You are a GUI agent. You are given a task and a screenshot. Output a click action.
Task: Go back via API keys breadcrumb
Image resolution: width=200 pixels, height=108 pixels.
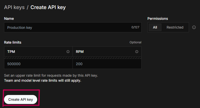point(14,7)
